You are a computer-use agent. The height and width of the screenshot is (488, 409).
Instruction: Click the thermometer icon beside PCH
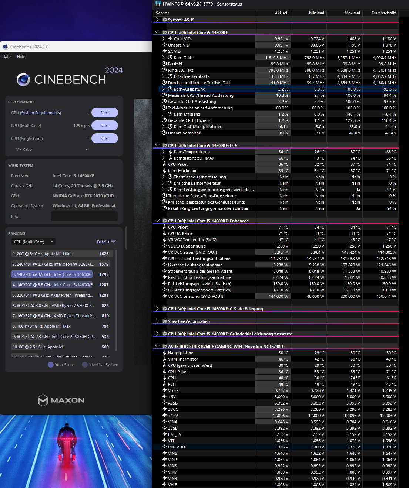tap(164, 384)
